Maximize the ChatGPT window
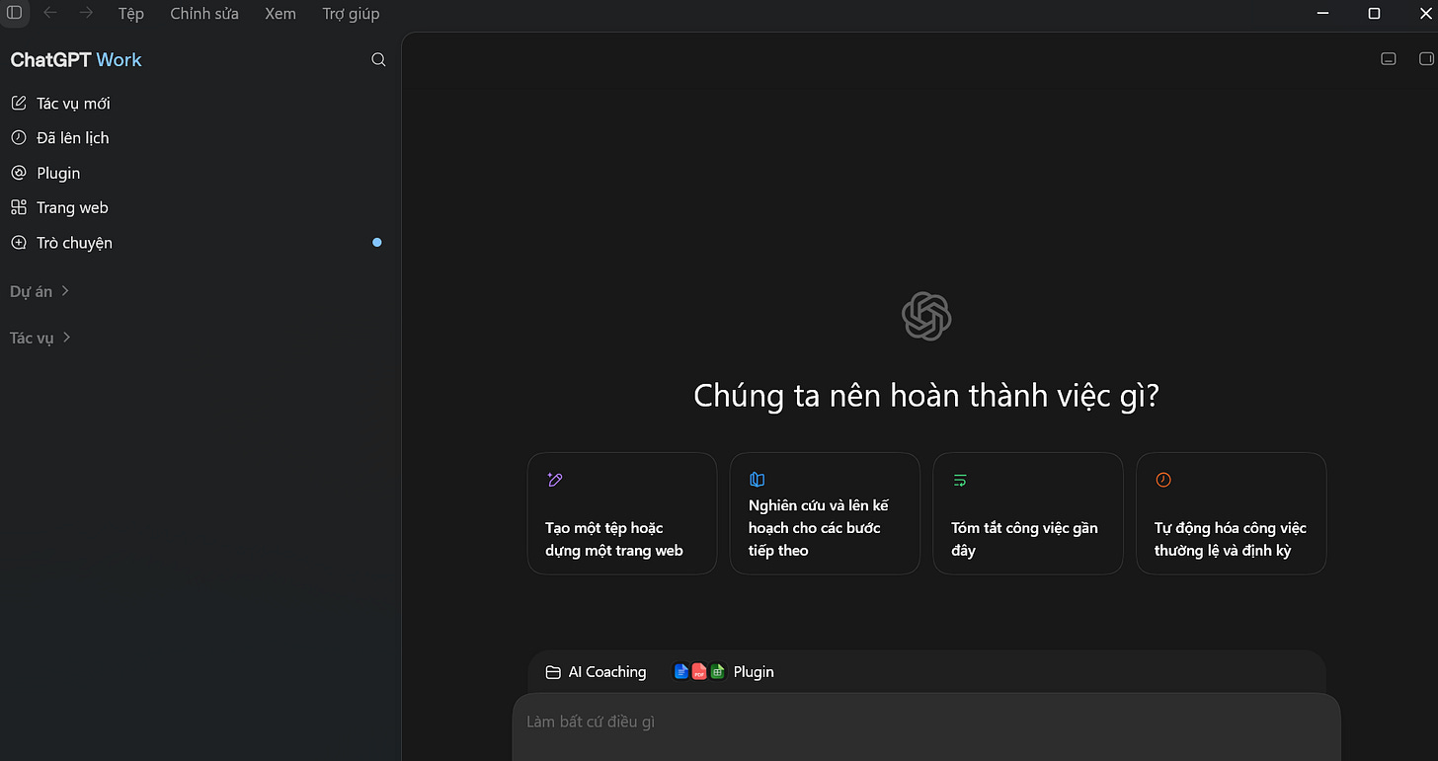This screenshot has height=761, width=1438. (1374, 13)
